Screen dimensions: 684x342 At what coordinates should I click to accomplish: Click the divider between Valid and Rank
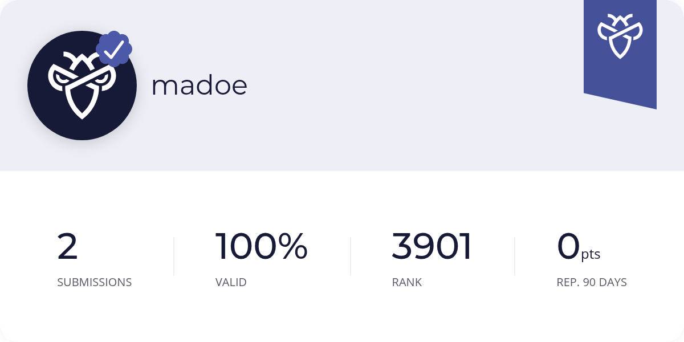point(351,256)
